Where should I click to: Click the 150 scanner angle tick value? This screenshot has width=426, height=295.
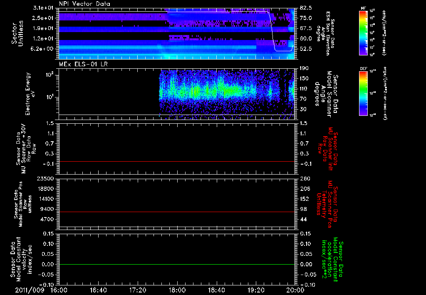point(304,78)
